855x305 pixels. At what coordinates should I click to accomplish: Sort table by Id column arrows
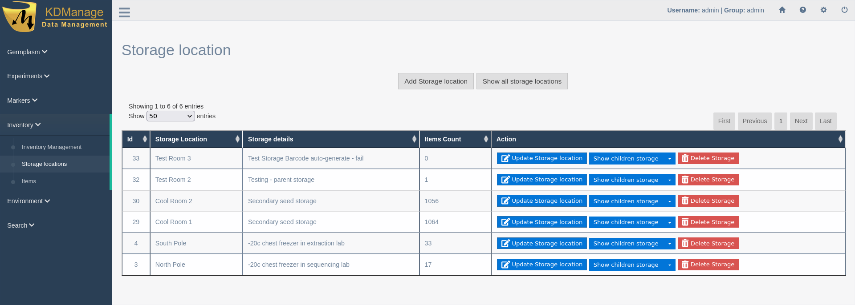click(145, 139)
